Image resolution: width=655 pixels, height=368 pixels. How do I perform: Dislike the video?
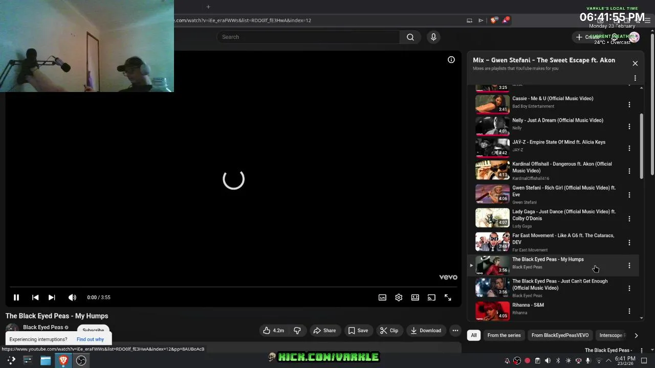[x=297, y=331]
